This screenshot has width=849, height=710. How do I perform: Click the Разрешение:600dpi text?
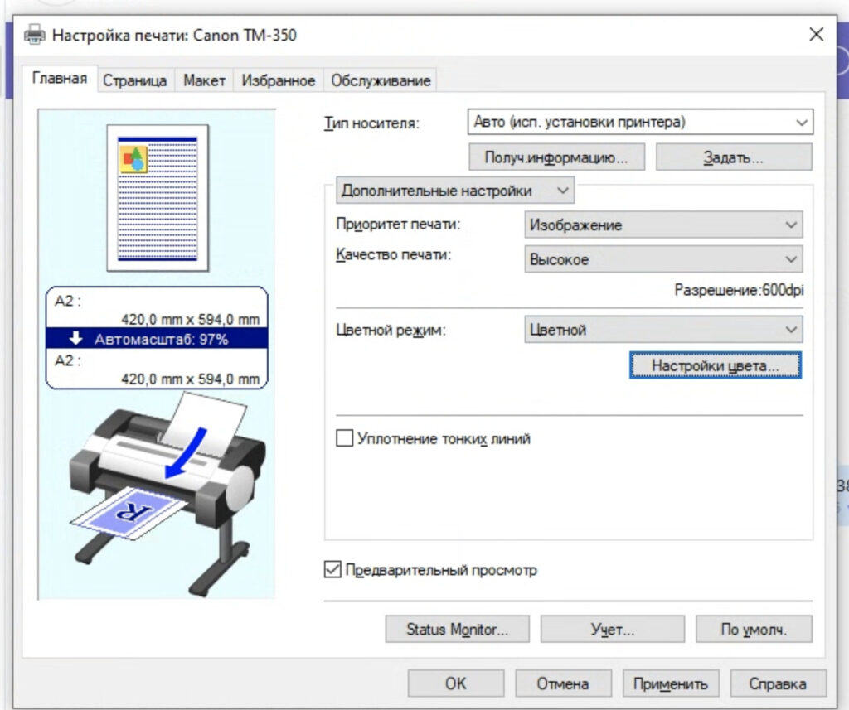point(739,290)
